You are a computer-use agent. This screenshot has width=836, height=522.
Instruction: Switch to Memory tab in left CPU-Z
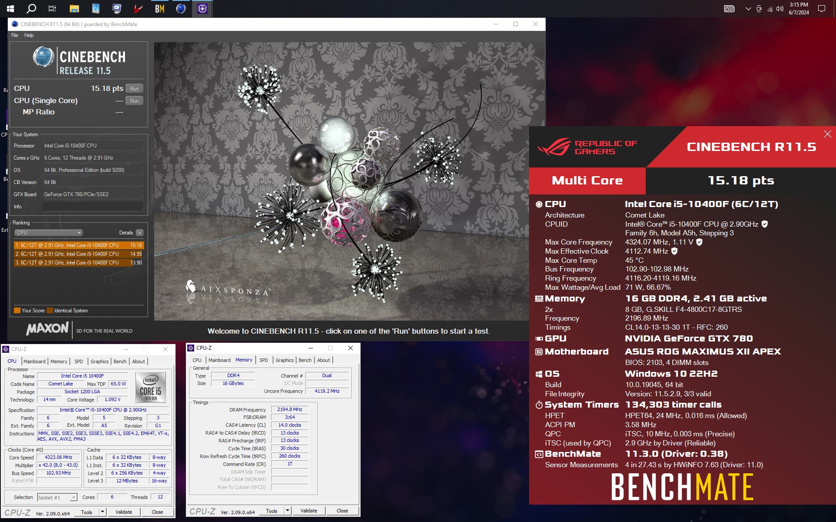[x=59, y=361]
